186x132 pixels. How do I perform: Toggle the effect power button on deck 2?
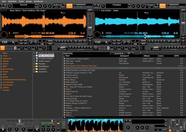coord(98,5)
